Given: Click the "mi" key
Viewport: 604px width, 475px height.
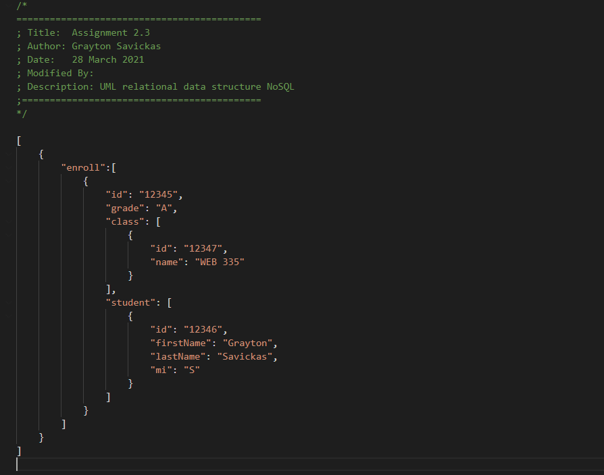Looking at the screenshot, I should (x=160, y=370).
